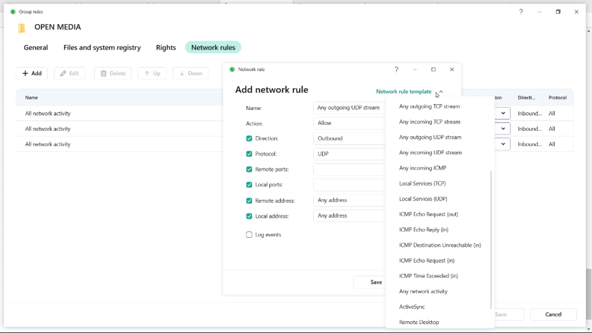Click the OPEN MEDIA folder icon
Image resolution: width=592 pixels, height=333 pixels.
(x=22, y=28)
